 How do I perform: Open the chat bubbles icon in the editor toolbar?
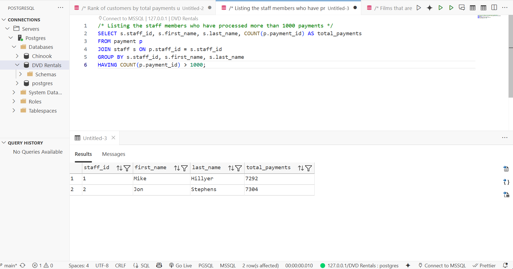coord(462,8)
